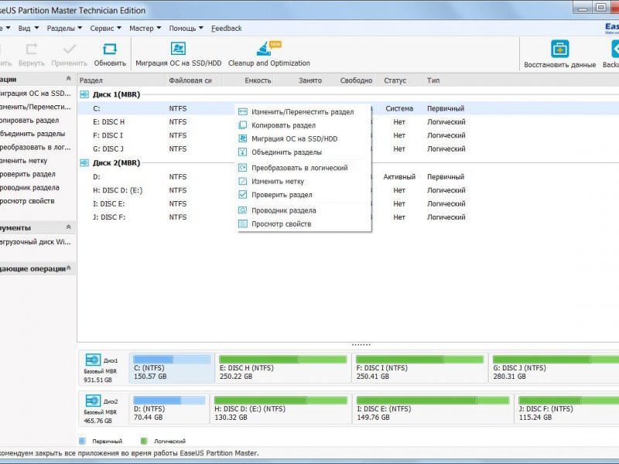The height and width of the screenshot is (464, 619).
Task: Open the Вид menu
Action: pyautogui.click(x=29, y=29)
